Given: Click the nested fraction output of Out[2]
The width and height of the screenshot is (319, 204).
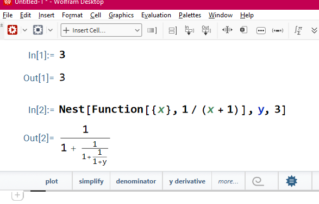Looking at the screenshot, I should 85,145.
